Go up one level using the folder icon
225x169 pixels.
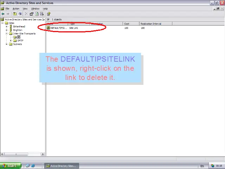[15, 14]
